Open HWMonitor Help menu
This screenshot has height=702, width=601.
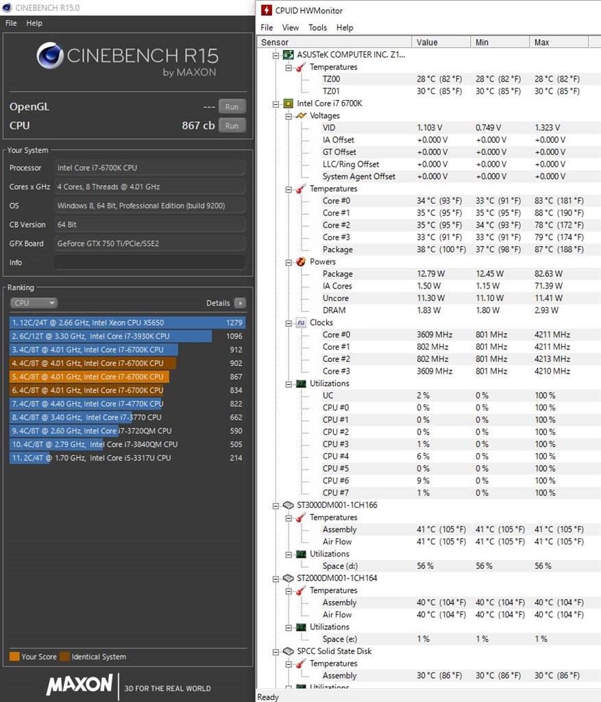[345, 27]
